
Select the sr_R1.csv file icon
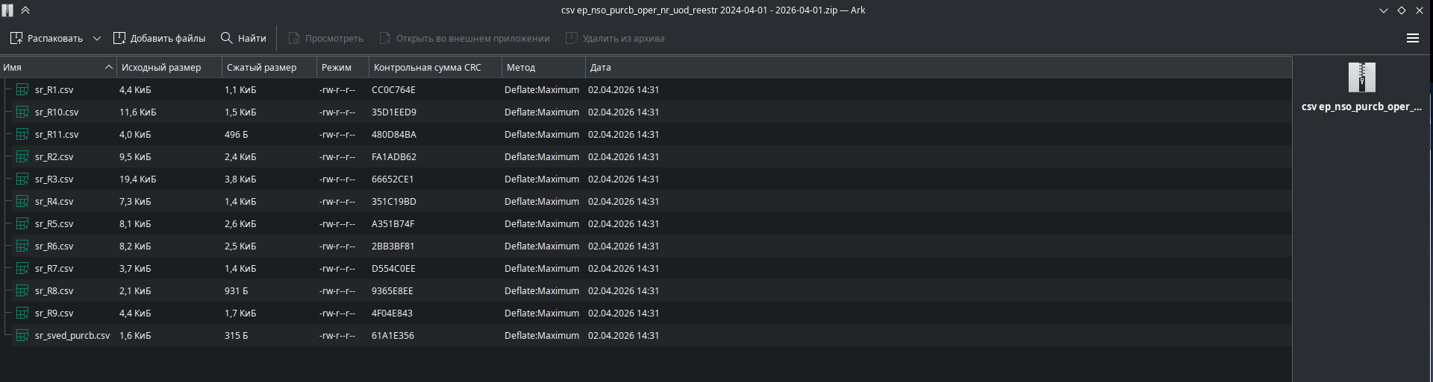22,90
